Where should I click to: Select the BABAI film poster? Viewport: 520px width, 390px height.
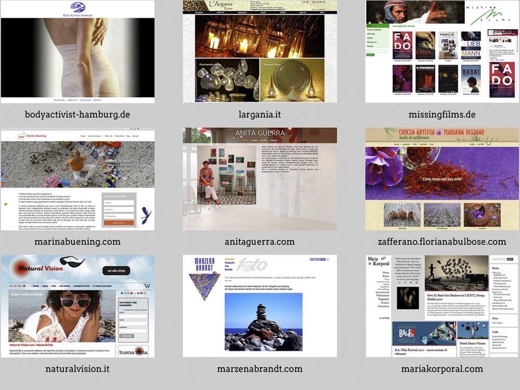point(471,79)
